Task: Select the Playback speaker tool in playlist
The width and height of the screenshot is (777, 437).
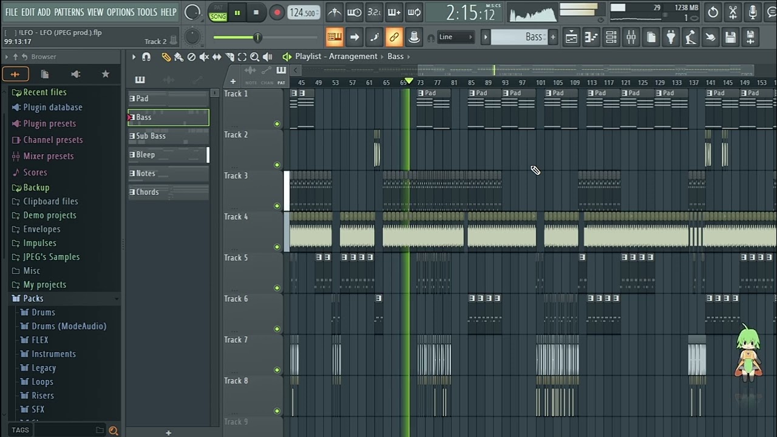Action: pos(268,56)
